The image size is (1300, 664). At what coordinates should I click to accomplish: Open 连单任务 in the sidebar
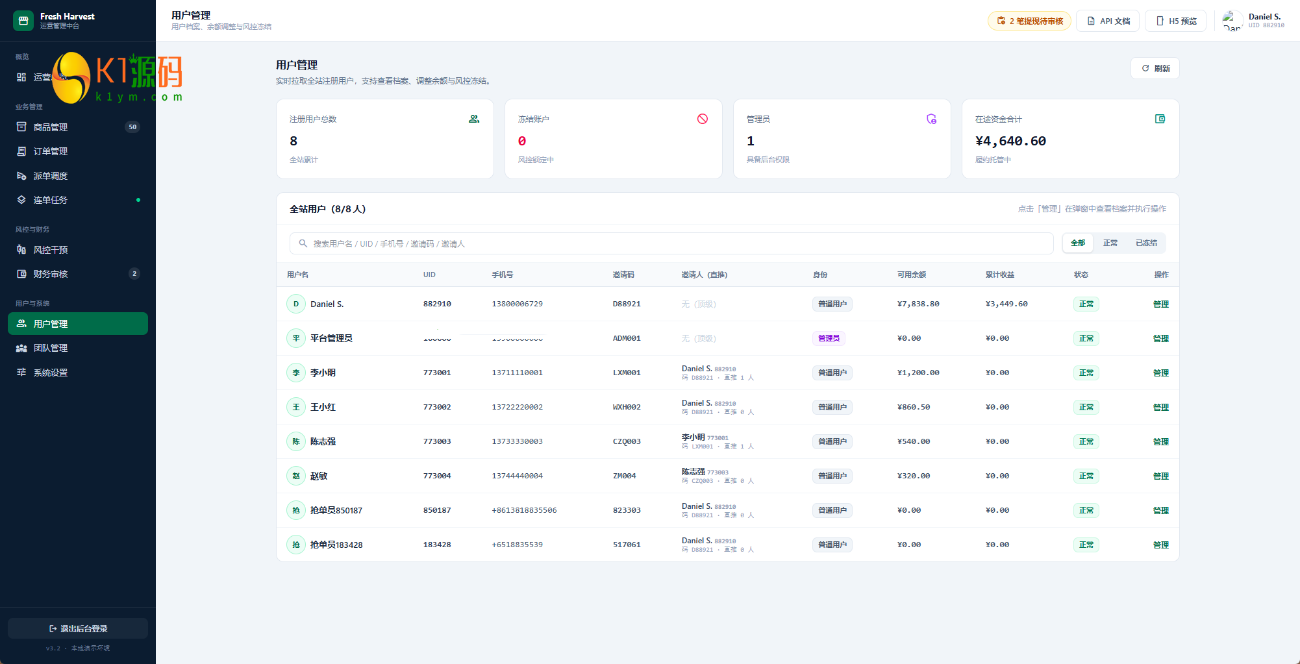tap(78, 200)
